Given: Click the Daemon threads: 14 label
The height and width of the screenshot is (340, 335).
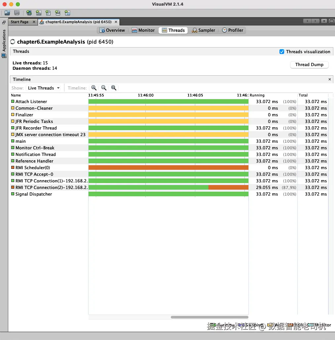Looking at the screenshot, I should 35,68.
